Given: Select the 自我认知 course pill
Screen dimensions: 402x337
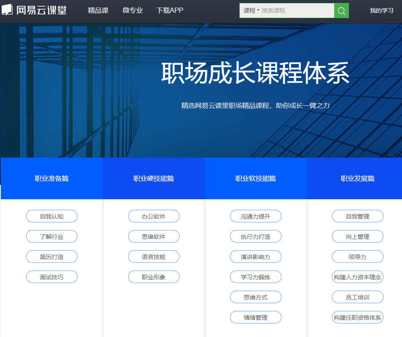Looking at the screenshot, I should [51, 216].
